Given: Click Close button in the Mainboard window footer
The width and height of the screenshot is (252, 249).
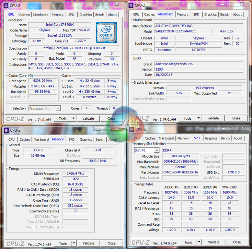Looking at the screenshot, I should tap(236, 118).
